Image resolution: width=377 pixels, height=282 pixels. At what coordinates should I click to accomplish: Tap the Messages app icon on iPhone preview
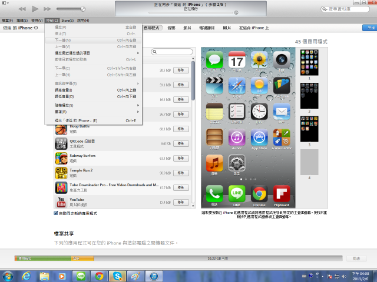[x=214, y=59]
